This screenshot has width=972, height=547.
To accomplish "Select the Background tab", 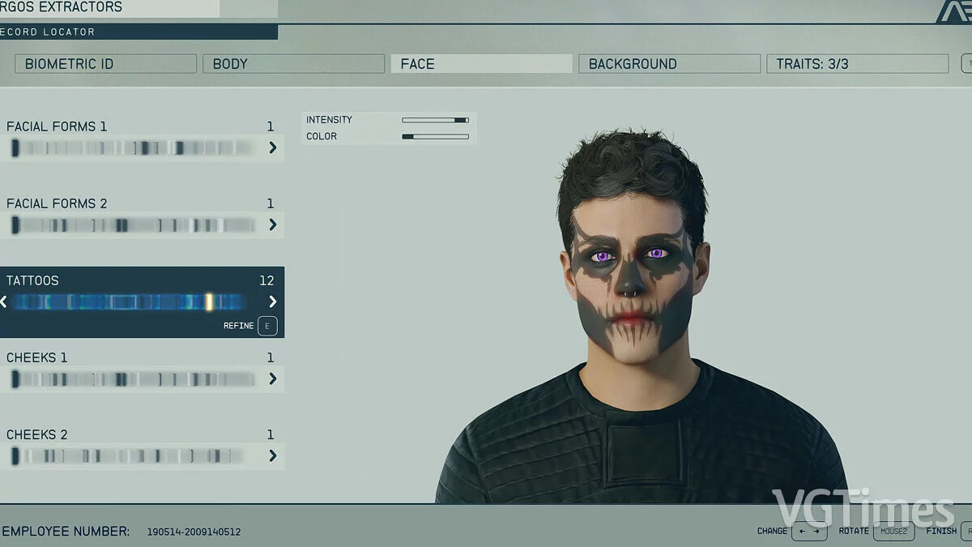I will click(x=669, y=64).
